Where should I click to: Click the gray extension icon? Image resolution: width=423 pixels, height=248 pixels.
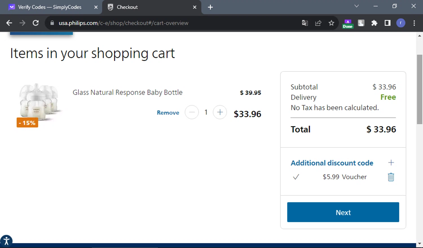point(361,23)
